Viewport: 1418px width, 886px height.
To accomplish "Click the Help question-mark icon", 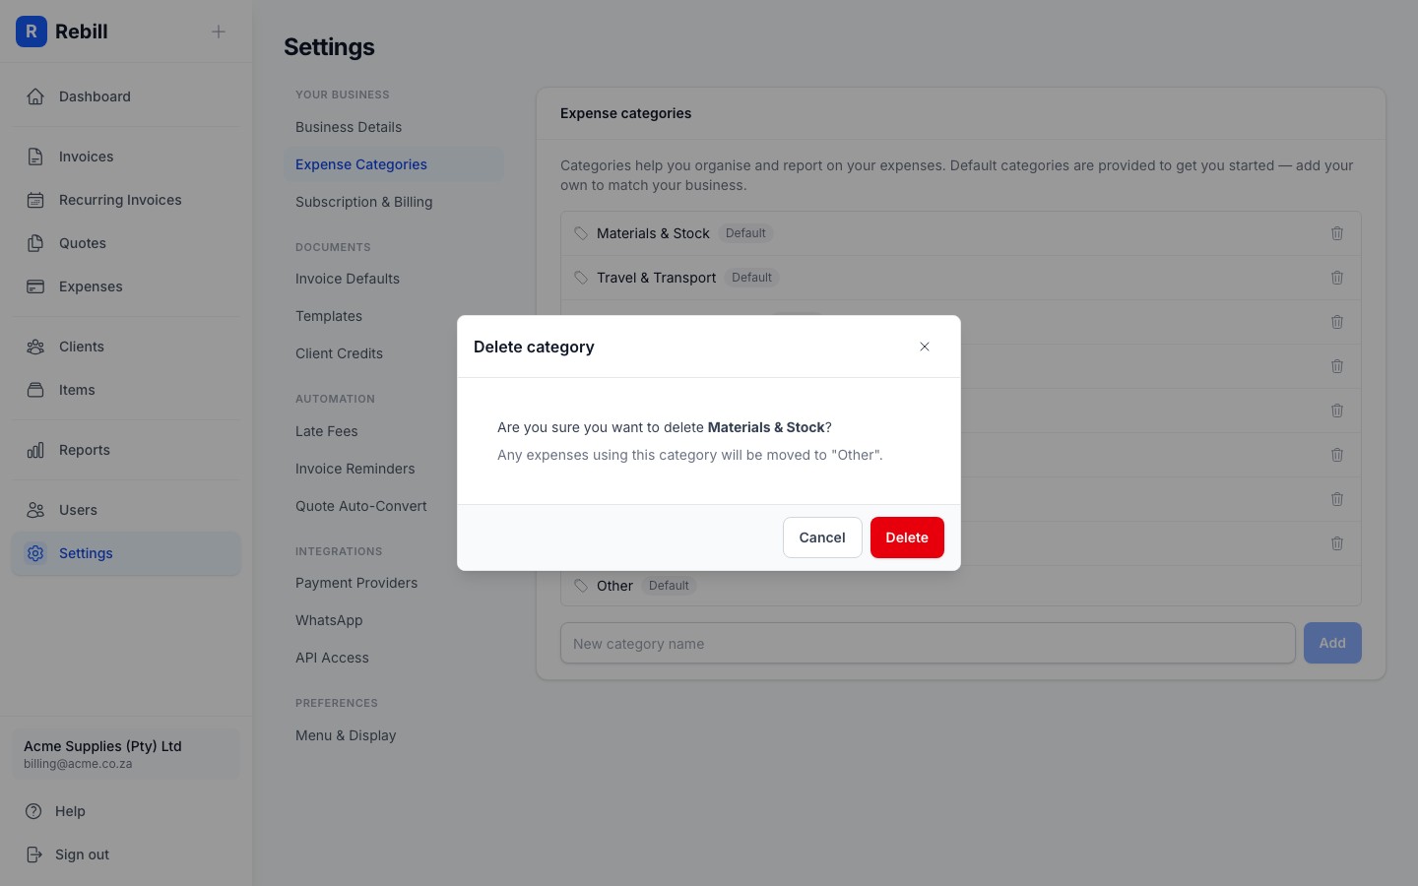I will point(31,811).
